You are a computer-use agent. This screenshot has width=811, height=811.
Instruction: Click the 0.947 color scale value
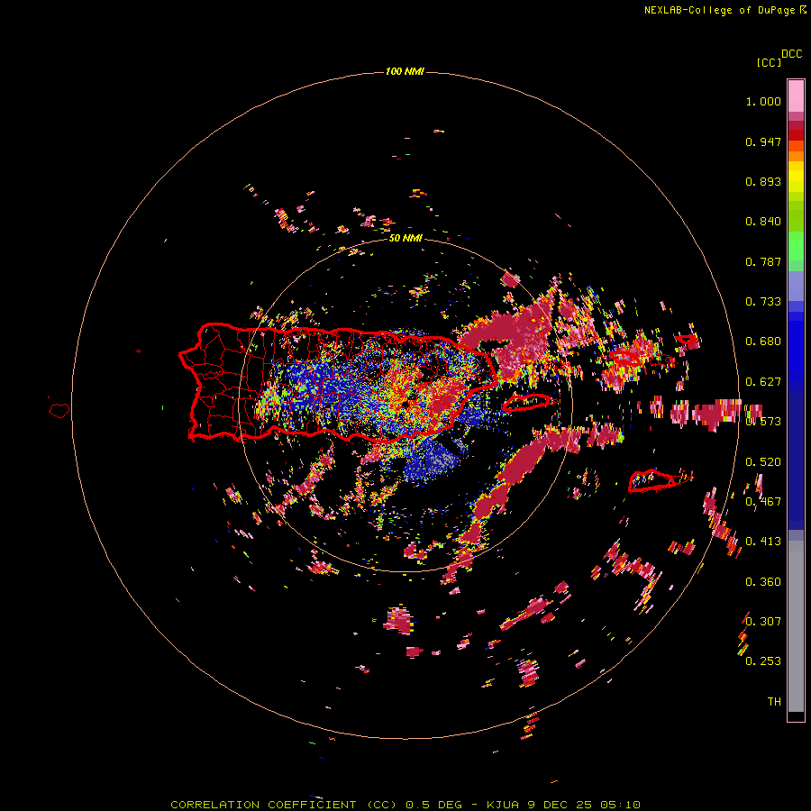tap(763, 141)
